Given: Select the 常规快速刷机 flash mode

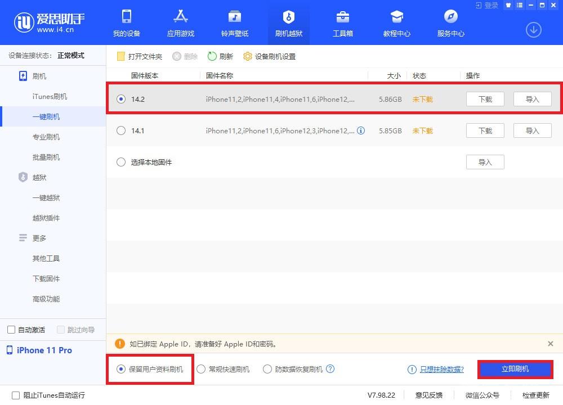Looking at the screenshot, I should point(200,370).
